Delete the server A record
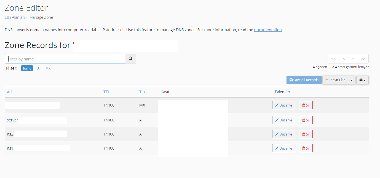 point(306,120)
